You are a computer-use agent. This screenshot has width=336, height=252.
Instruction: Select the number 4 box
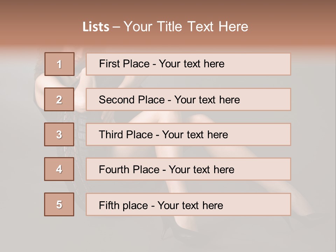click(x=59, y=169)
